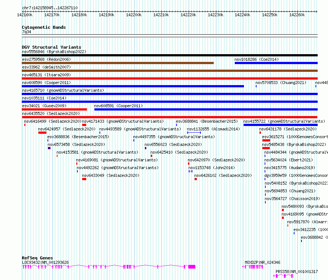Image resolution: width=328 pixels, height=280 pixels.
Task: Click the MOXD2P gene exon structure
Action: click(x=252, y=267)
